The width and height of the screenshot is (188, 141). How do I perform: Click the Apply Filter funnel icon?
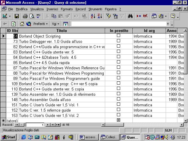pos(122,16)
